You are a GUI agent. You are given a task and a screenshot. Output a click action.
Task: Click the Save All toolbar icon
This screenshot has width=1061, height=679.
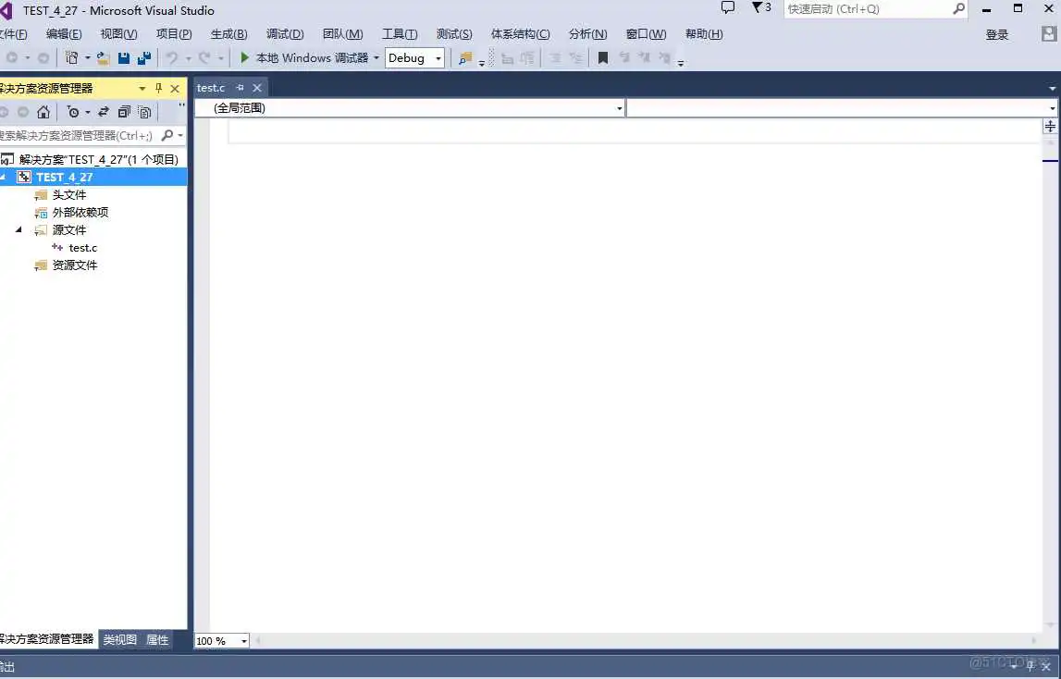pyautogui.click(x=144, y=58)
